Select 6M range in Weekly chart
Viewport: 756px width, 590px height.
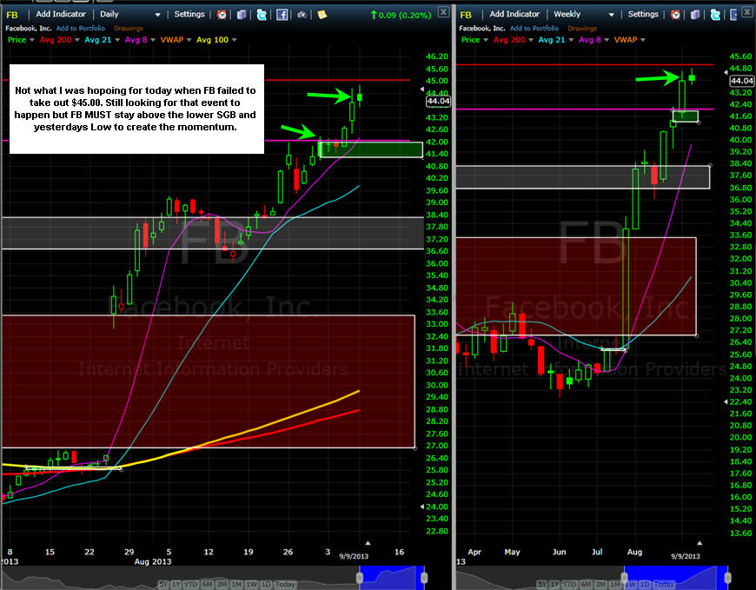tap(586, 584)
